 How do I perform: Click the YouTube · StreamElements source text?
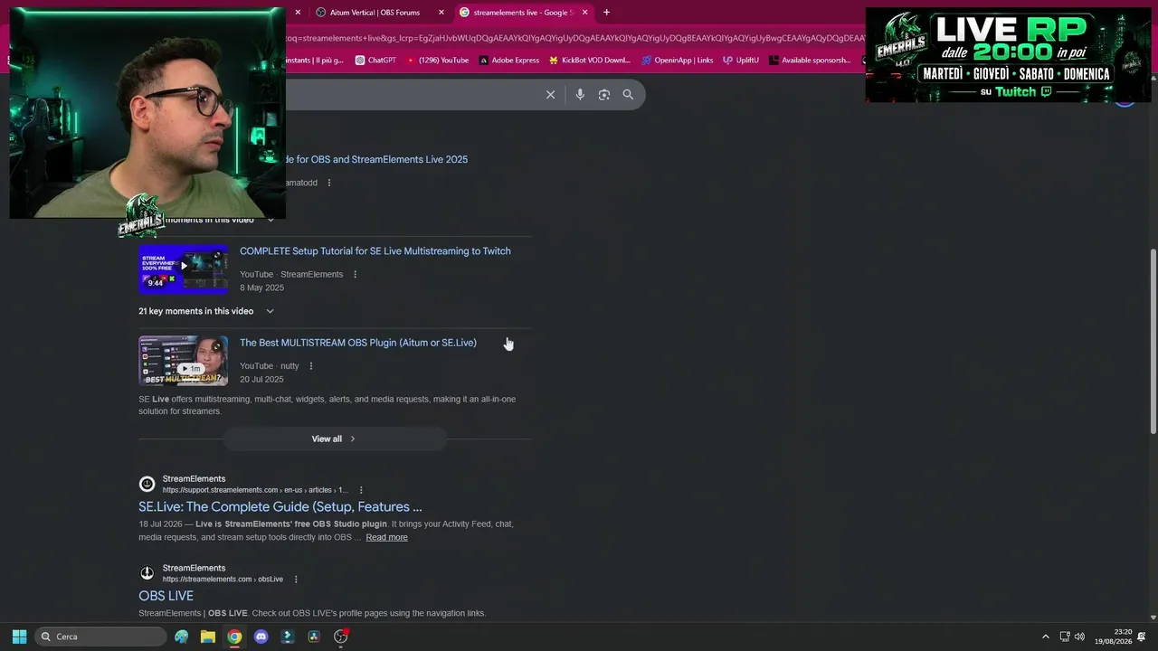(x=291, y=275)
